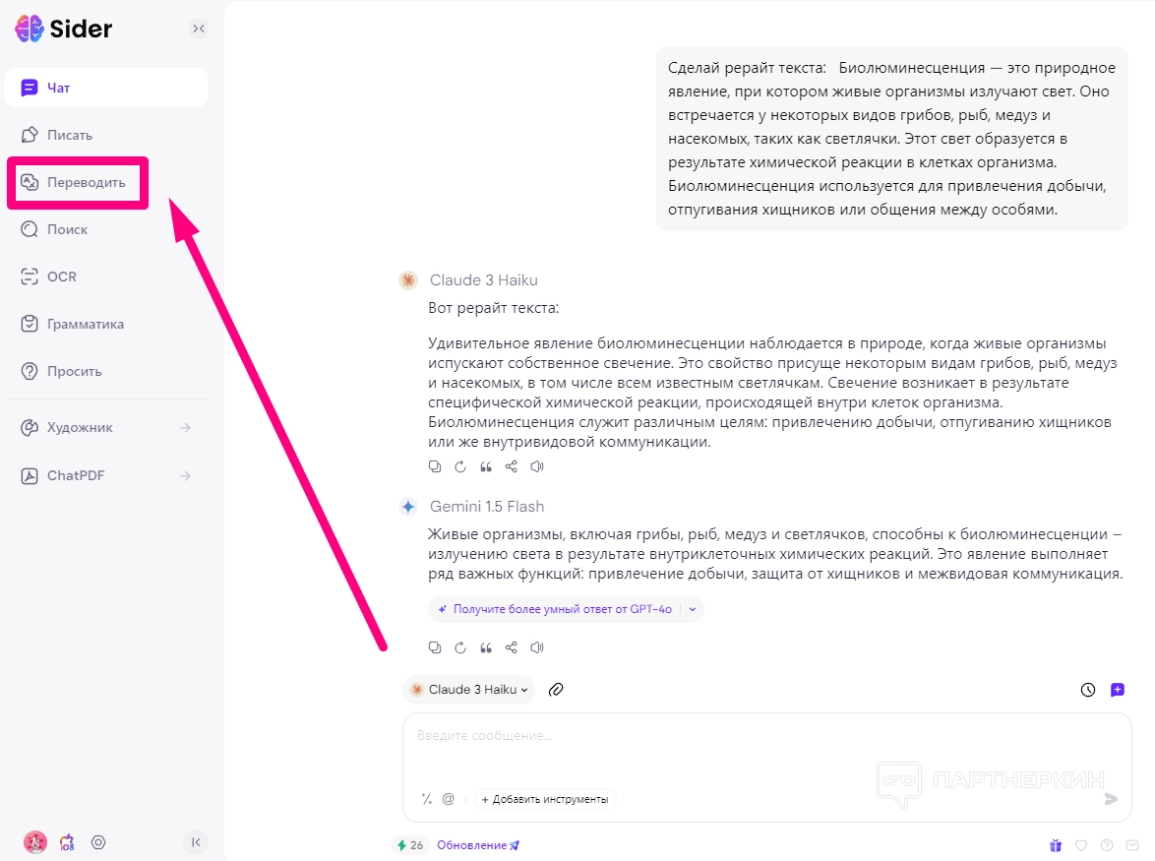Toggle sidebar with the top collapse button
The image size is (1155, 861).
[199, 29]
